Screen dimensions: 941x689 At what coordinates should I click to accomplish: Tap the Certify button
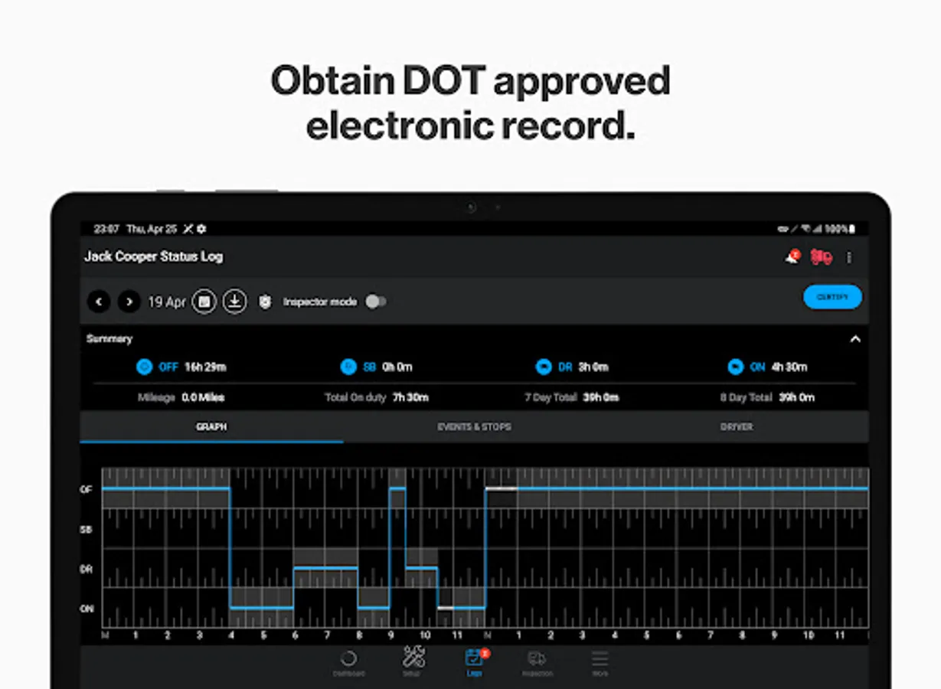[x=833, y=297]
